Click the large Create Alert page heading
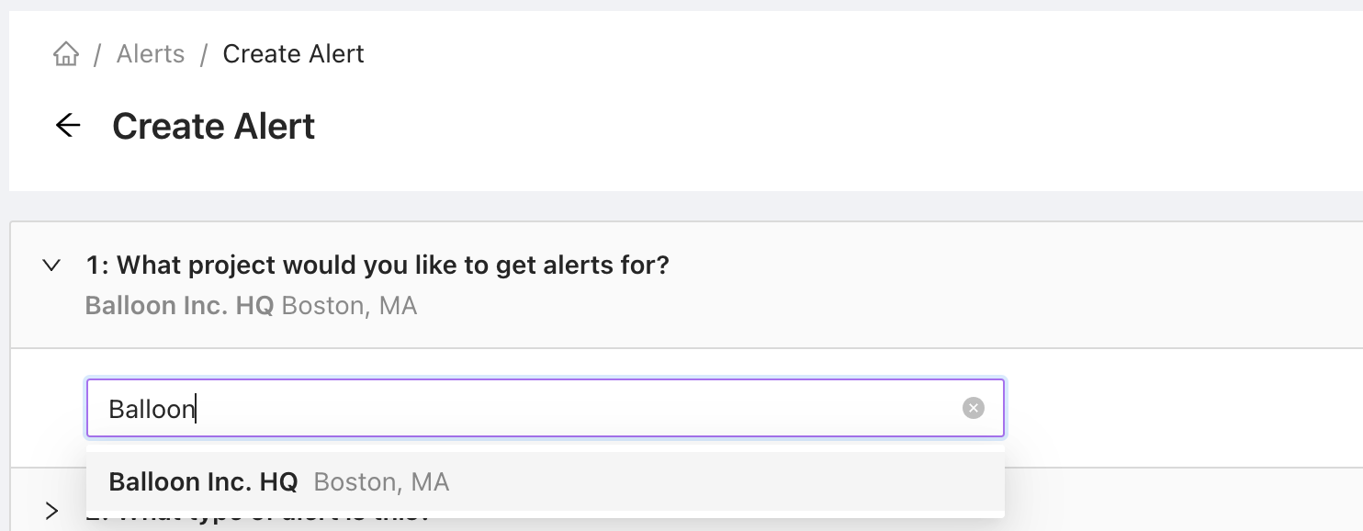 (213, 126)
